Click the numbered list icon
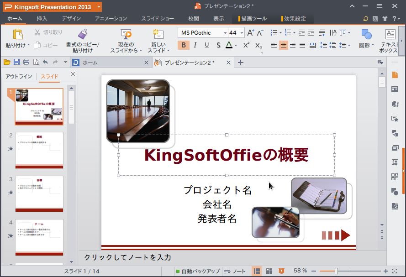 point(288,32)
